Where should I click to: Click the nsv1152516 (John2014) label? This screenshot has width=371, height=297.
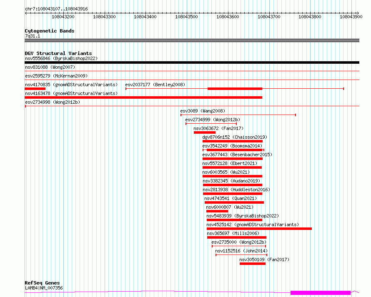[241, 251]
